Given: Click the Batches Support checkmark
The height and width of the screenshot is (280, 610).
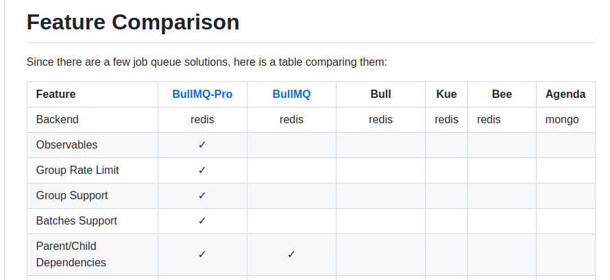Looking at the screenshot, I should [x=202, y=221].
